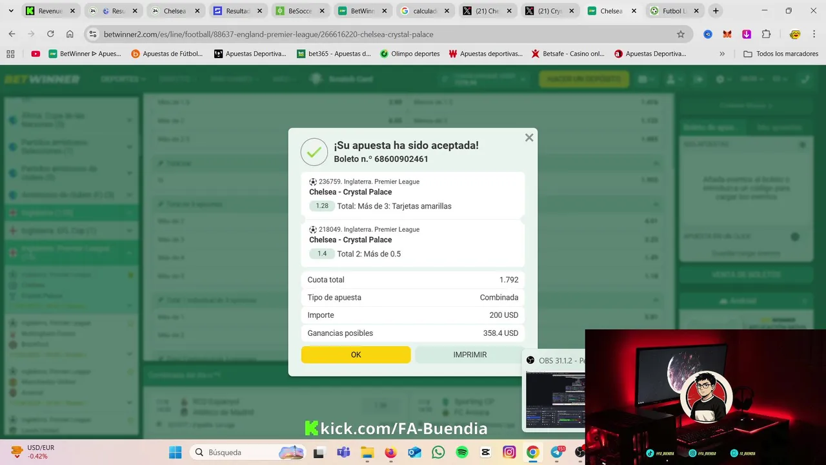Open Windows Start menu
This screenshot has width=826, height=465.
pyautogui.click(x=176, y=452)
